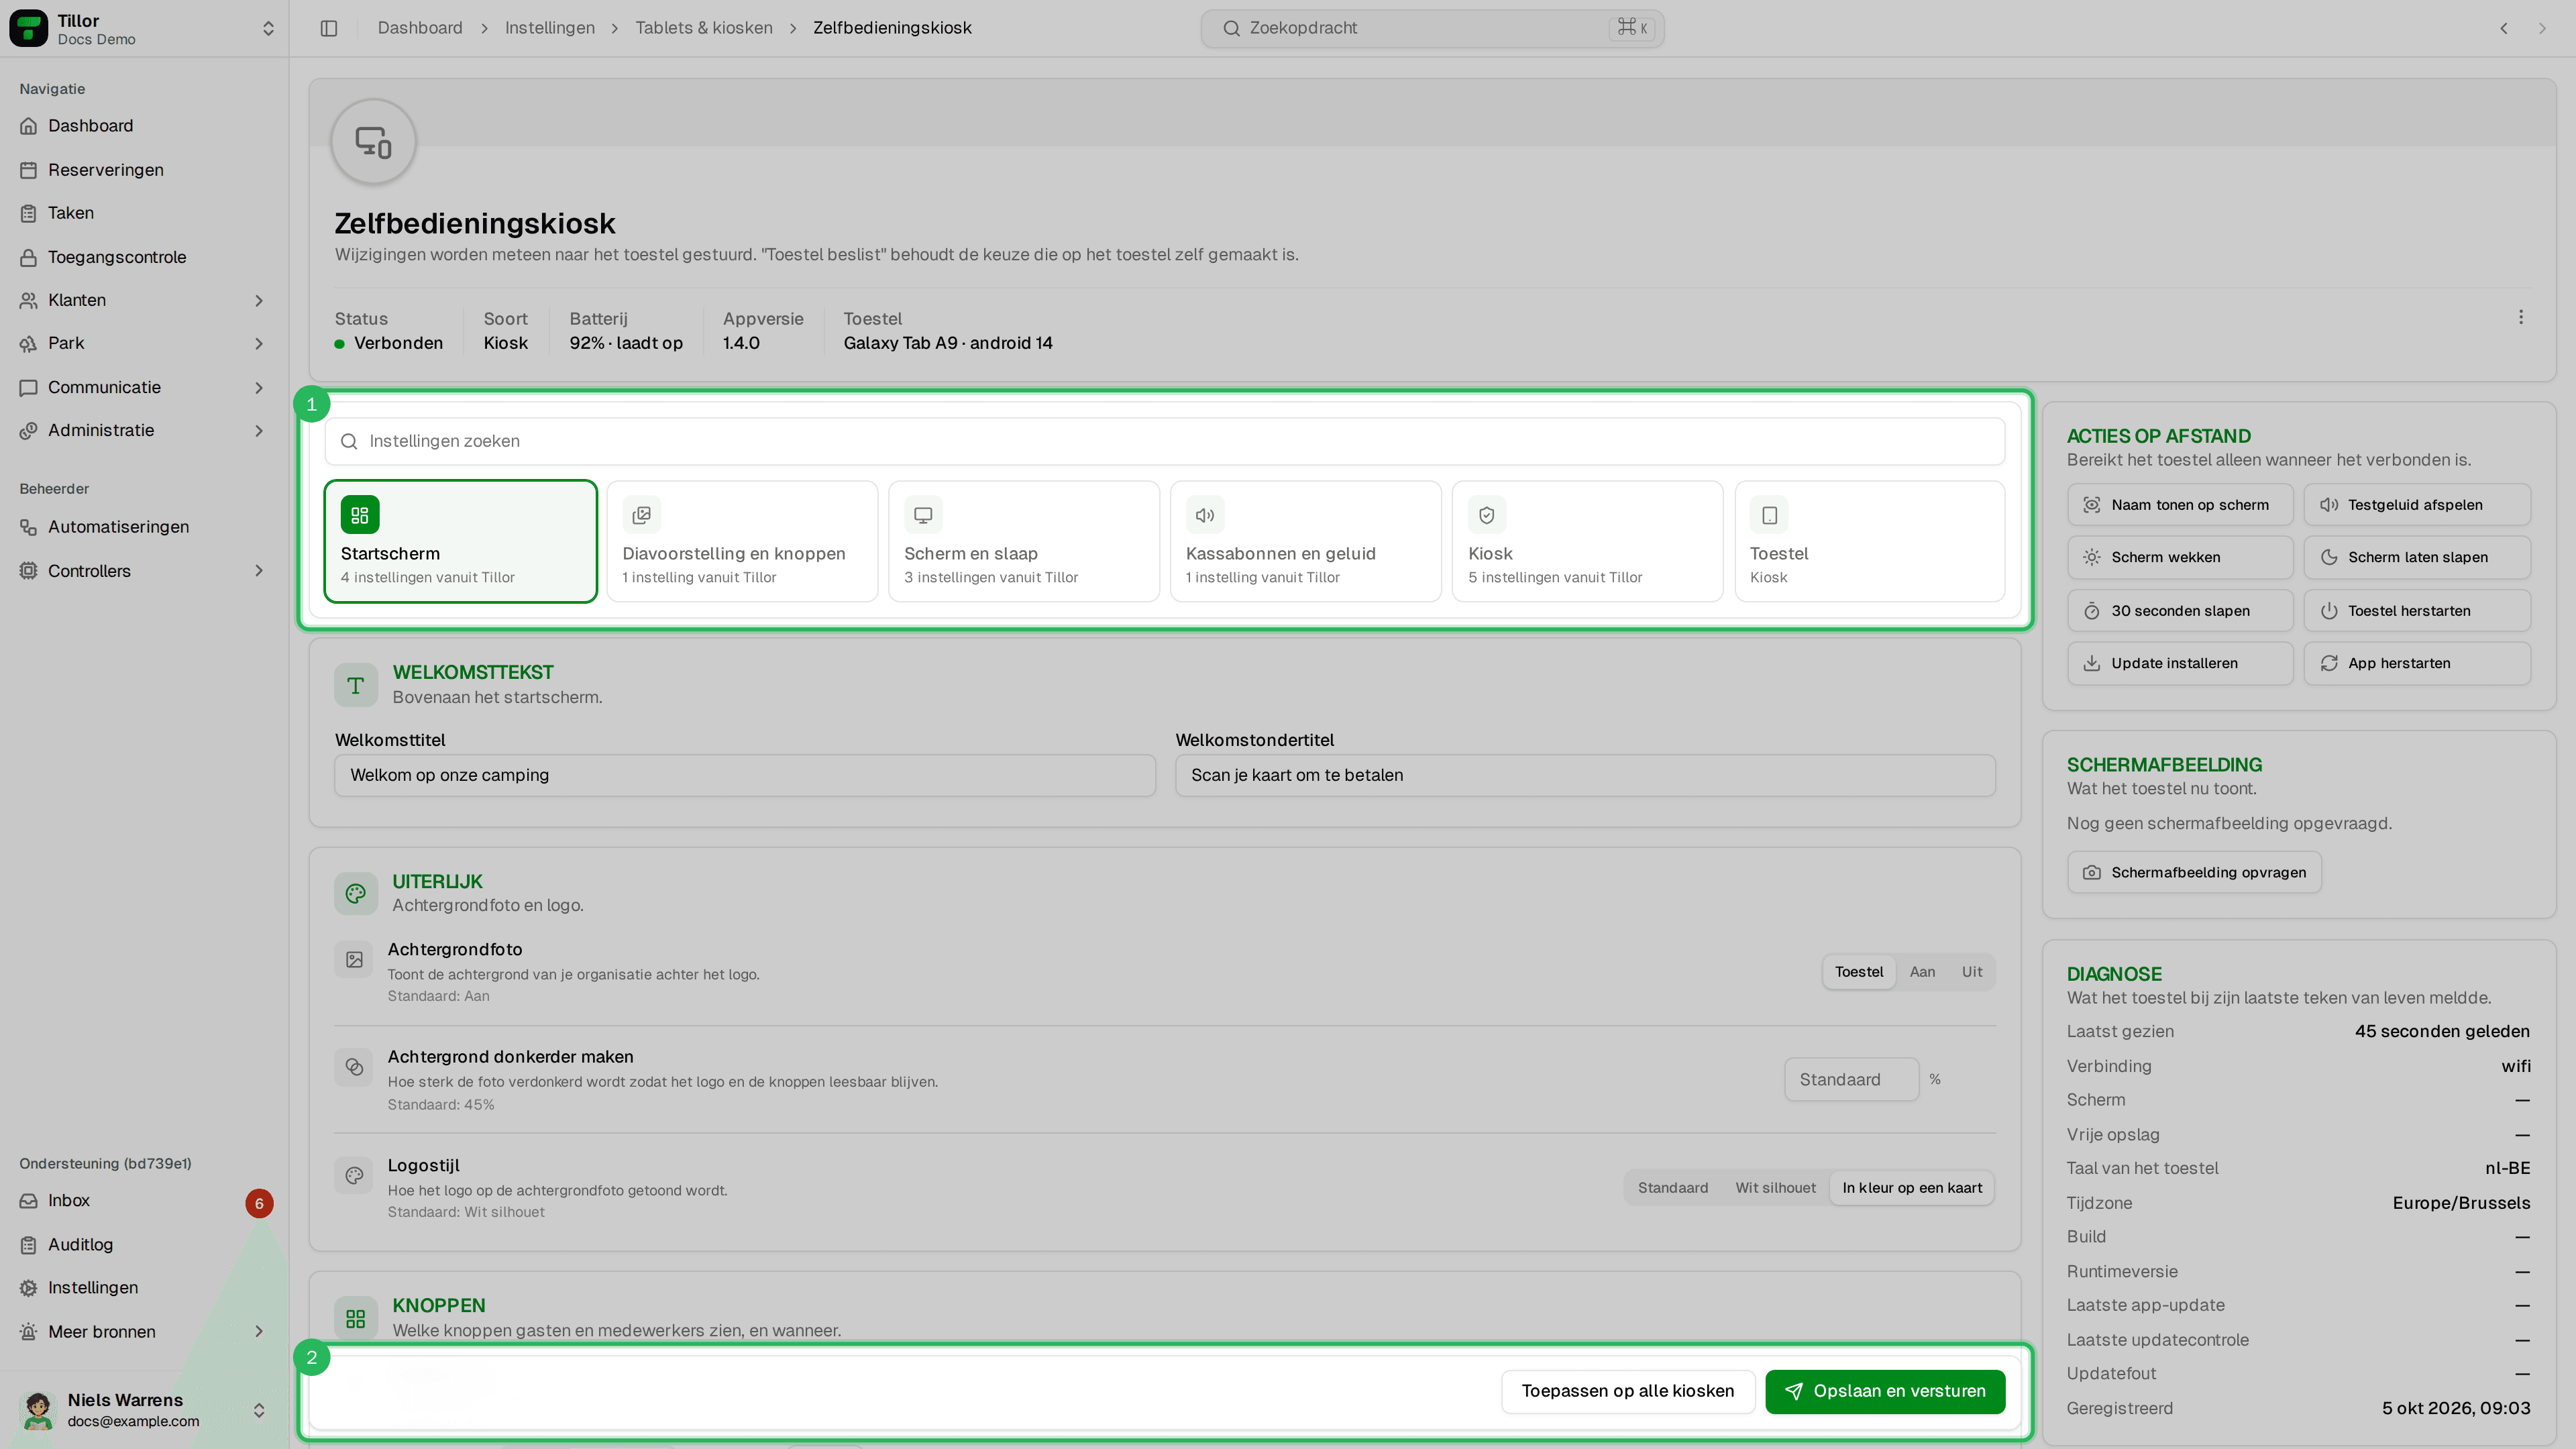Image resolution: width=2576 pixels, height=1449 pixels.
Task: Choose Wit silhouet logo style
Action: coord(1775,1188)
